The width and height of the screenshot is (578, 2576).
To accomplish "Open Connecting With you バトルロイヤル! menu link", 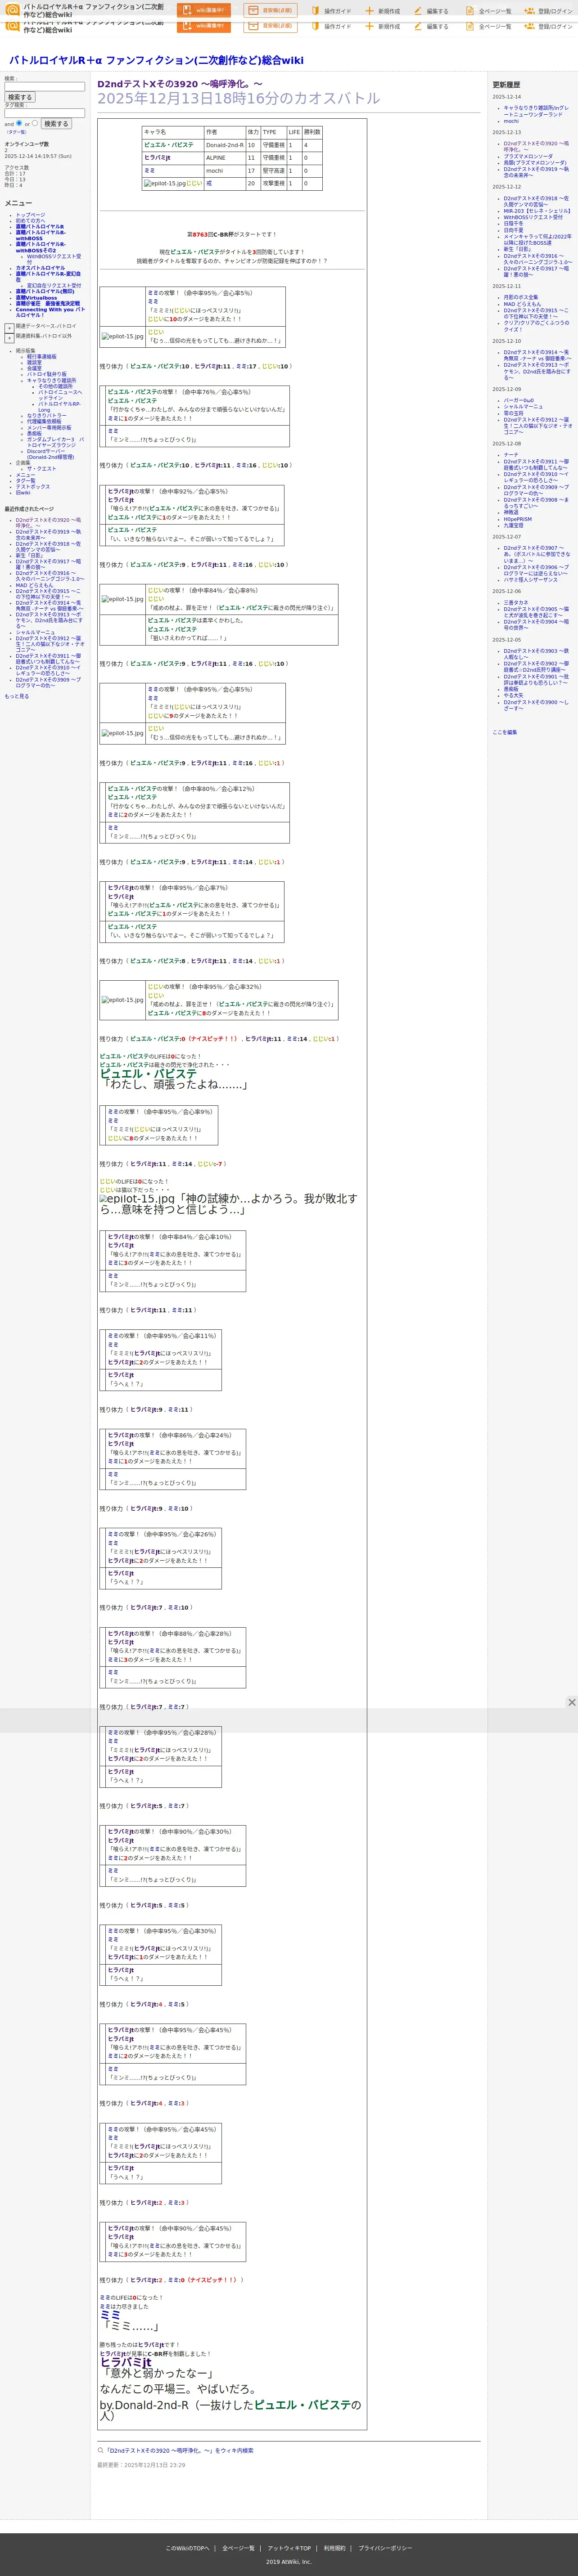I will click(x=50, y=312).
